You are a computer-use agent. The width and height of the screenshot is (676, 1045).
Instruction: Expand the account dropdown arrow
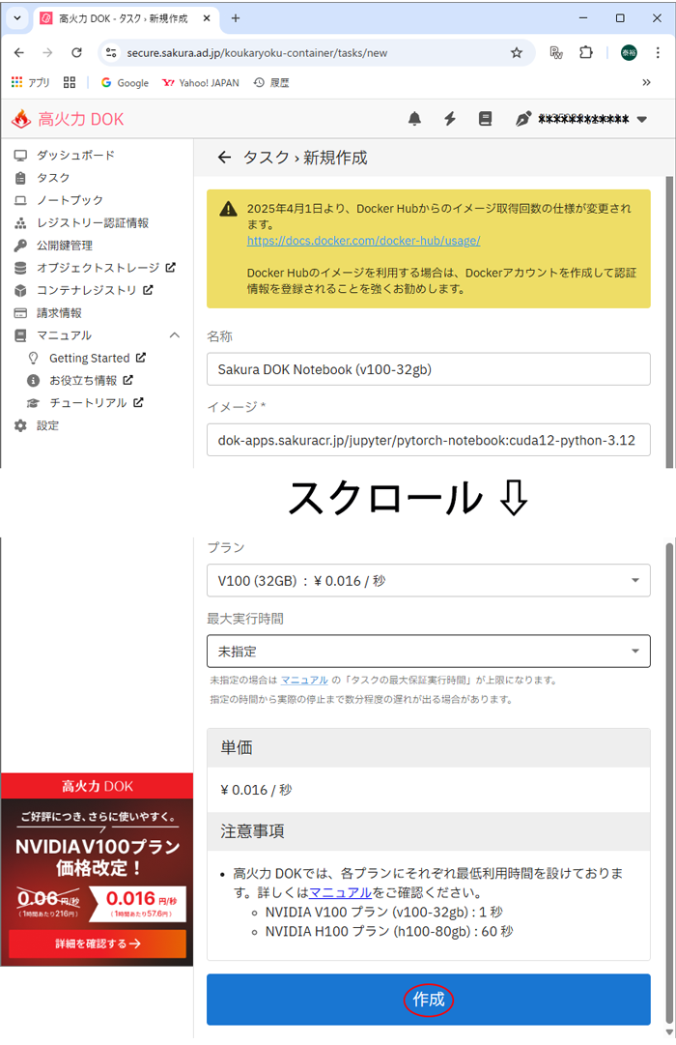(x=642, y=120)
